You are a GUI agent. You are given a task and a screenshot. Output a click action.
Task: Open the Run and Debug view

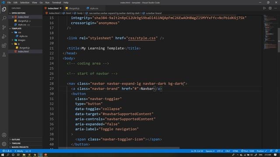point(4,36)
